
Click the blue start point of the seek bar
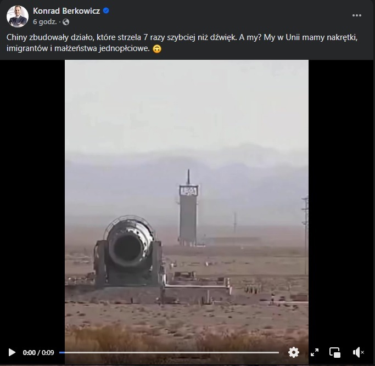(x=61, y=352)
